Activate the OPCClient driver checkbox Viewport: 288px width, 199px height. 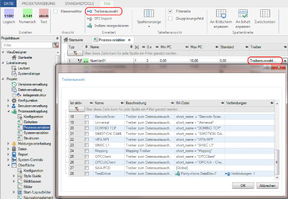click(87, 156)
